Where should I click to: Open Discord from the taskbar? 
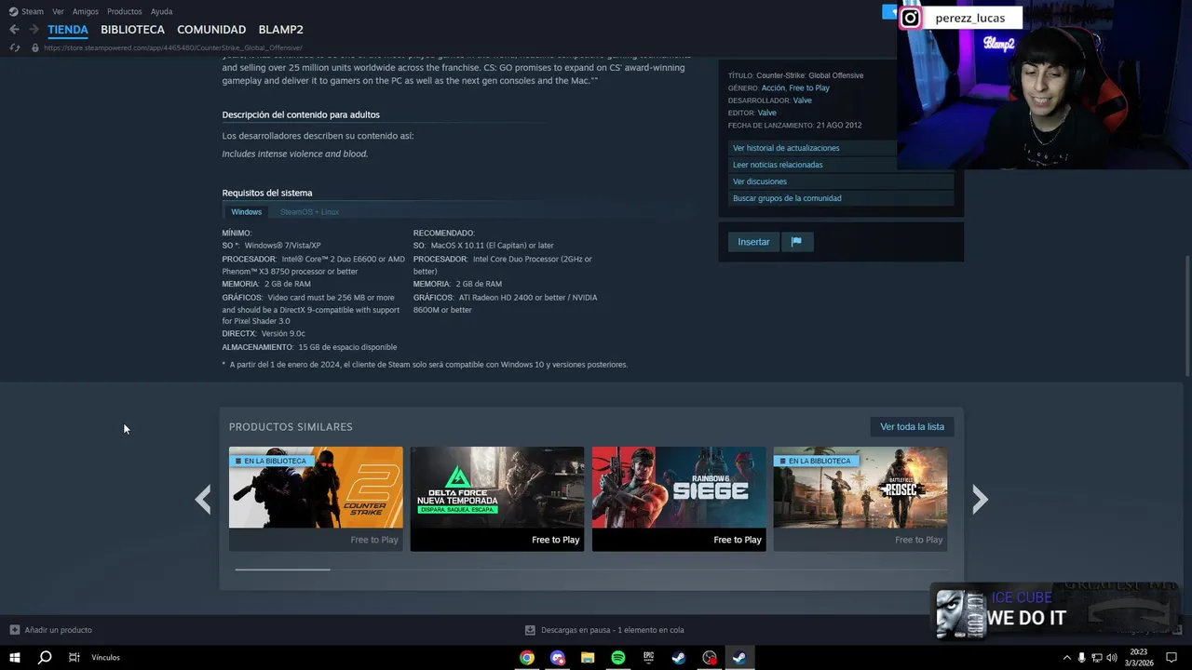[x=558, y=658]
